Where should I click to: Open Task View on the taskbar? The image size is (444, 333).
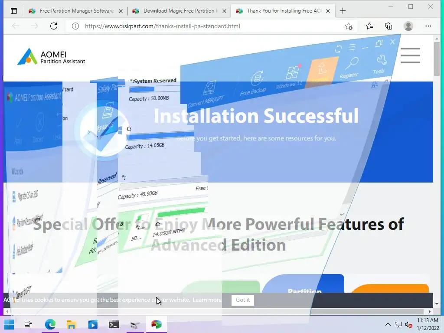click(28, 324)
